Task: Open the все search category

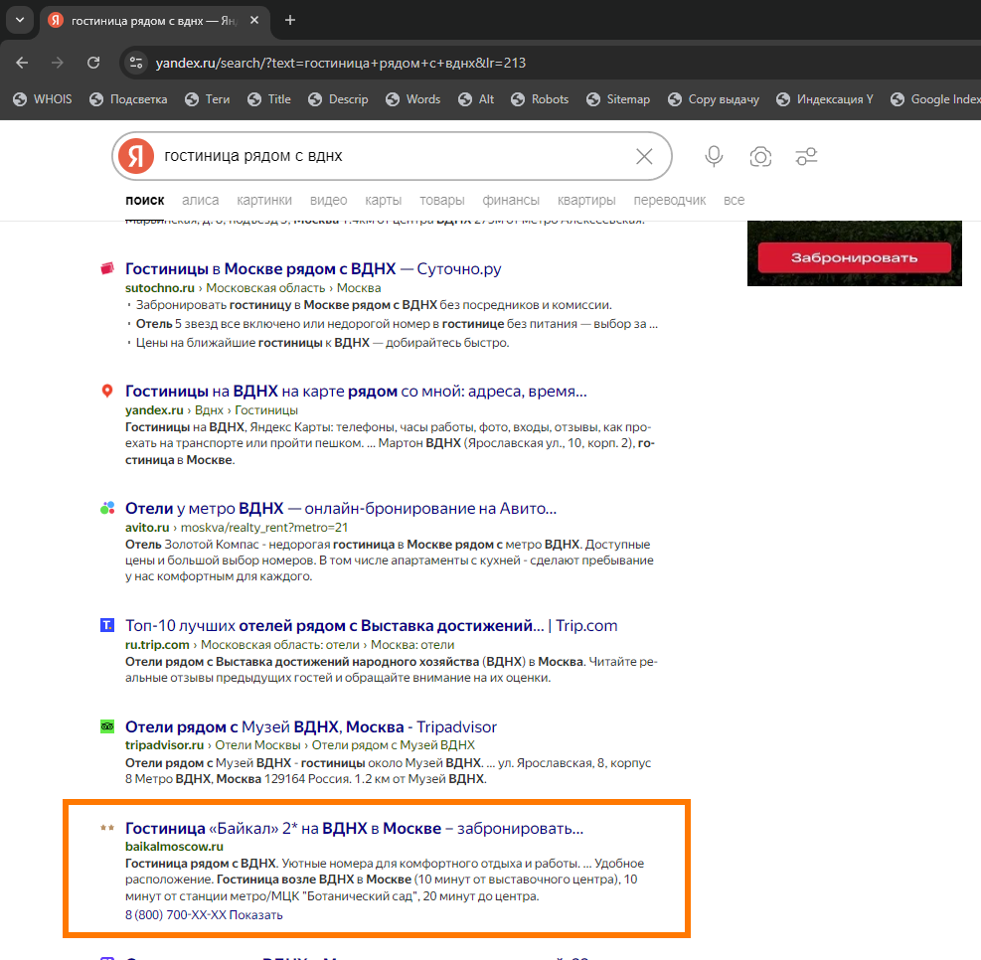Action: [734, 200]
